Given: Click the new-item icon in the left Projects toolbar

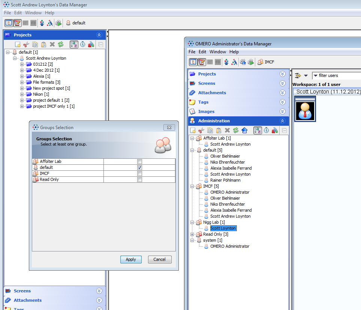Looking at the screenshot, I should 18,44.
